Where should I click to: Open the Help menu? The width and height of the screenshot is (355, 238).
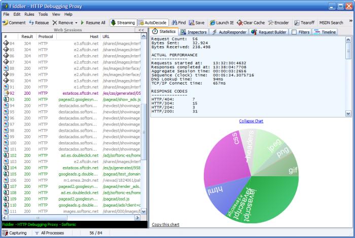click(x=68, y=14)
